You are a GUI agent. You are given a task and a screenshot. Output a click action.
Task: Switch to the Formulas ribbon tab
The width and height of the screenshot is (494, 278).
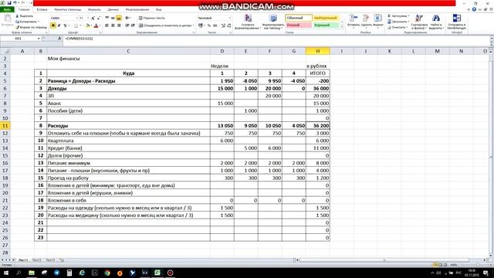[94, 10]
